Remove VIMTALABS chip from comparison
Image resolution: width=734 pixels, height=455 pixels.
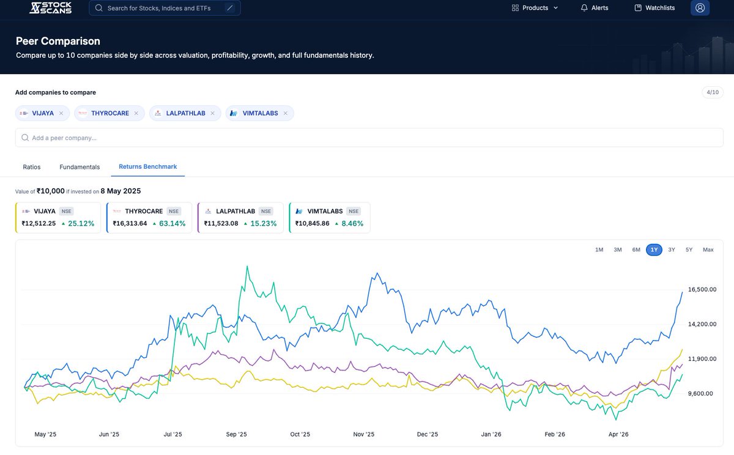pyautogui.click(x=285, y=113)
